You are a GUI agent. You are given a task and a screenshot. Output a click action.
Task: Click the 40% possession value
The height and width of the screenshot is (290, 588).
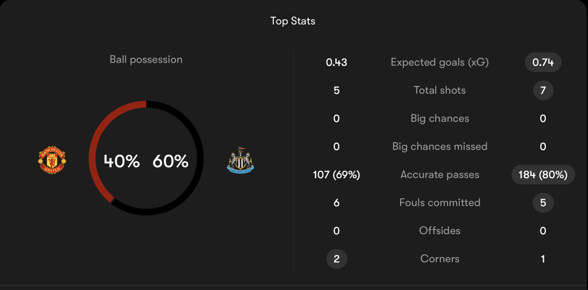[122, 161]
